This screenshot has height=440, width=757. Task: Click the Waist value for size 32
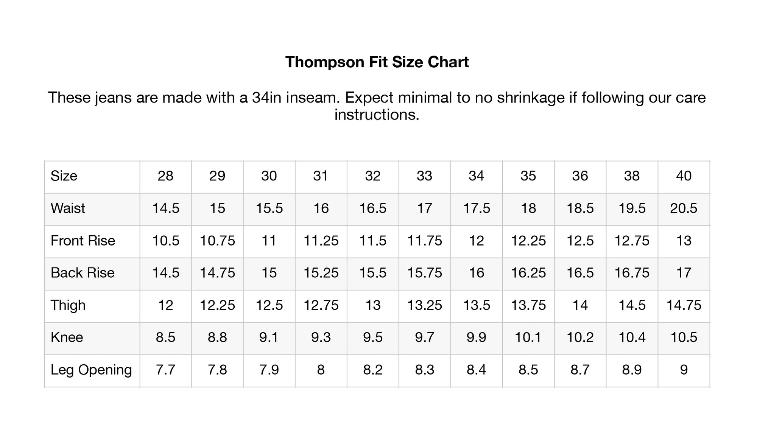coord(373,208)
